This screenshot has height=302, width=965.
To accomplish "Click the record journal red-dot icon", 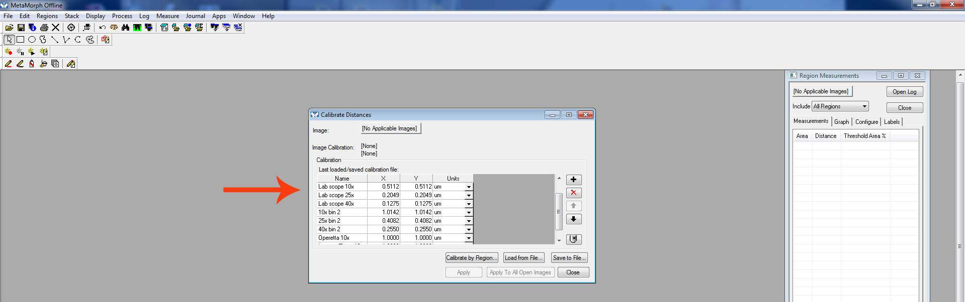I will coord(9,52).
